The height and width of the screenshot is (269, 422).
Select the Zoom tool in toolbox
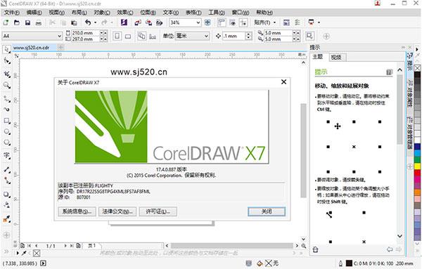(7, 86)
